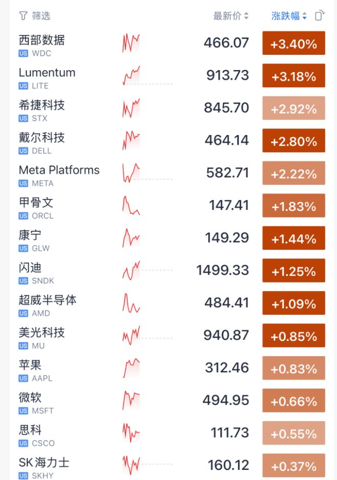Select the 思科 CSCO stock entry

coord(168,433)
